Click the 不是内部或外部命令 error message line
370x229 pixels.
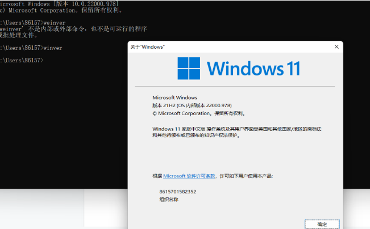(x=68, y=28)
